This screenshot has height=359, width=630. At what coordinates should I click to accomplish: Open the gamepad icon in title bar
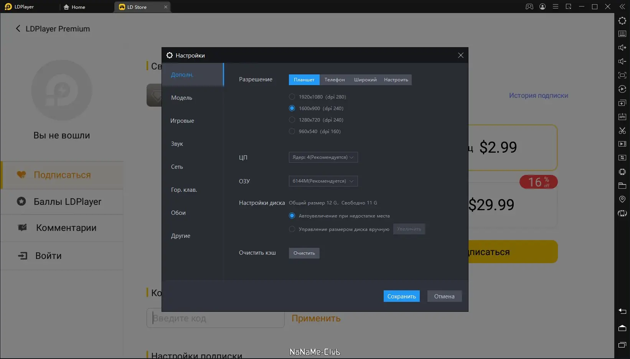pos(529,7)
